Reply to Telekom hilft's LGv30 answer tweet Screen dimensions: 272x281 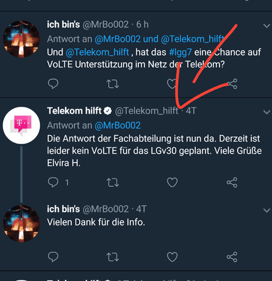53,182
